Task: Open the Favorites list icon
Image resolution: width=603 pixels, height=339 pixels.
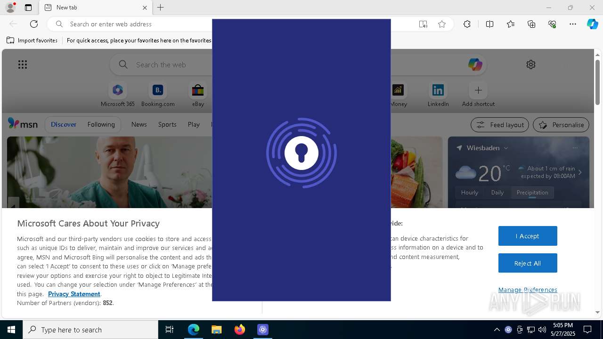Action: (511, 24)
